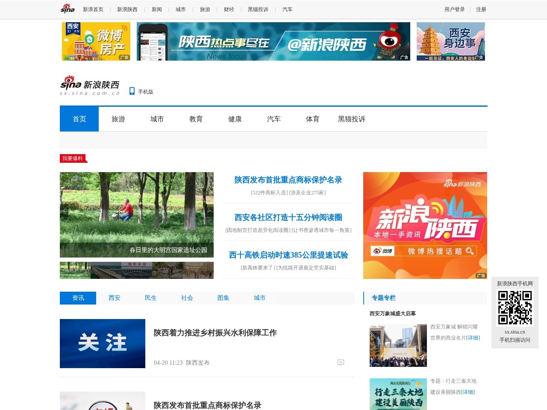The width and height of the screenshot is (547, 410).
Task: Select 财经 in the top navigation menu
Action: 229,9
